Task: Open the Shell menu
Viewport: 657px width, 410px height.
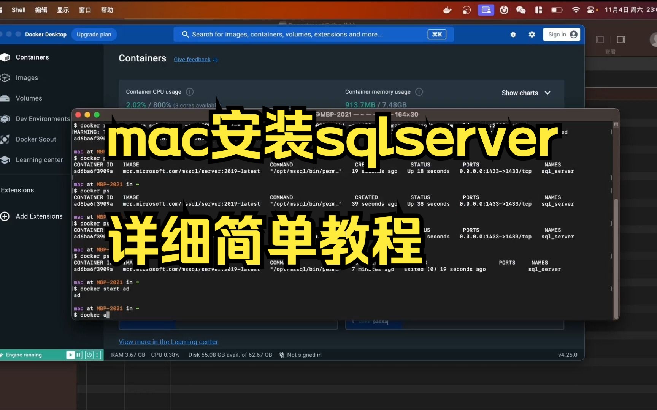Action: point(18,10)
